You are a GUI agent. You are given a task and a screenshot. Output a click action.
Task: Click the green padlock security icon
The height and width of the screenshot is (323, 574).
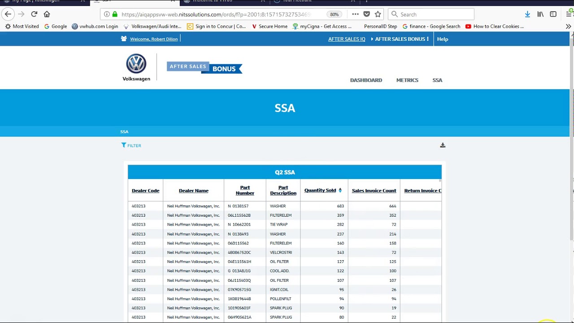(115, 14)
